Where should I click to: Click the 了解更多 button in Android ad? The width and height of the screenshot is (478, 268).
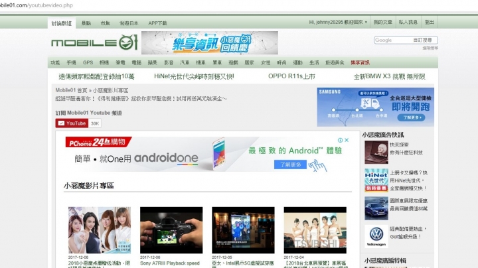click(290, 165)
